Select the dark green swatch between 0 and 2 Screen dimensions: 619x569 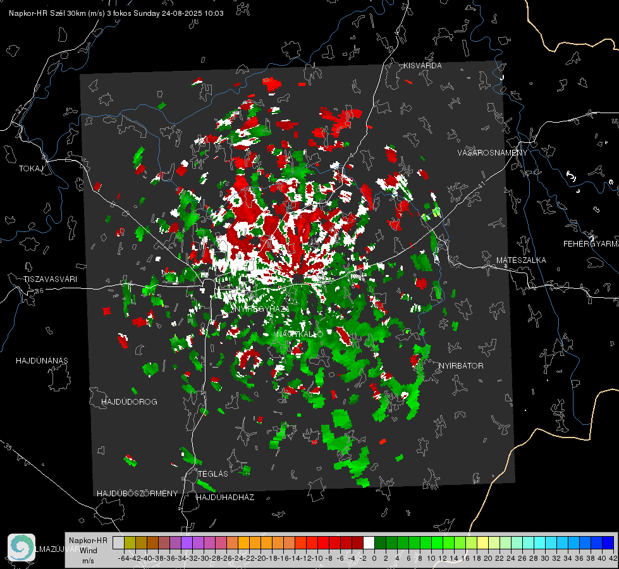380,542
